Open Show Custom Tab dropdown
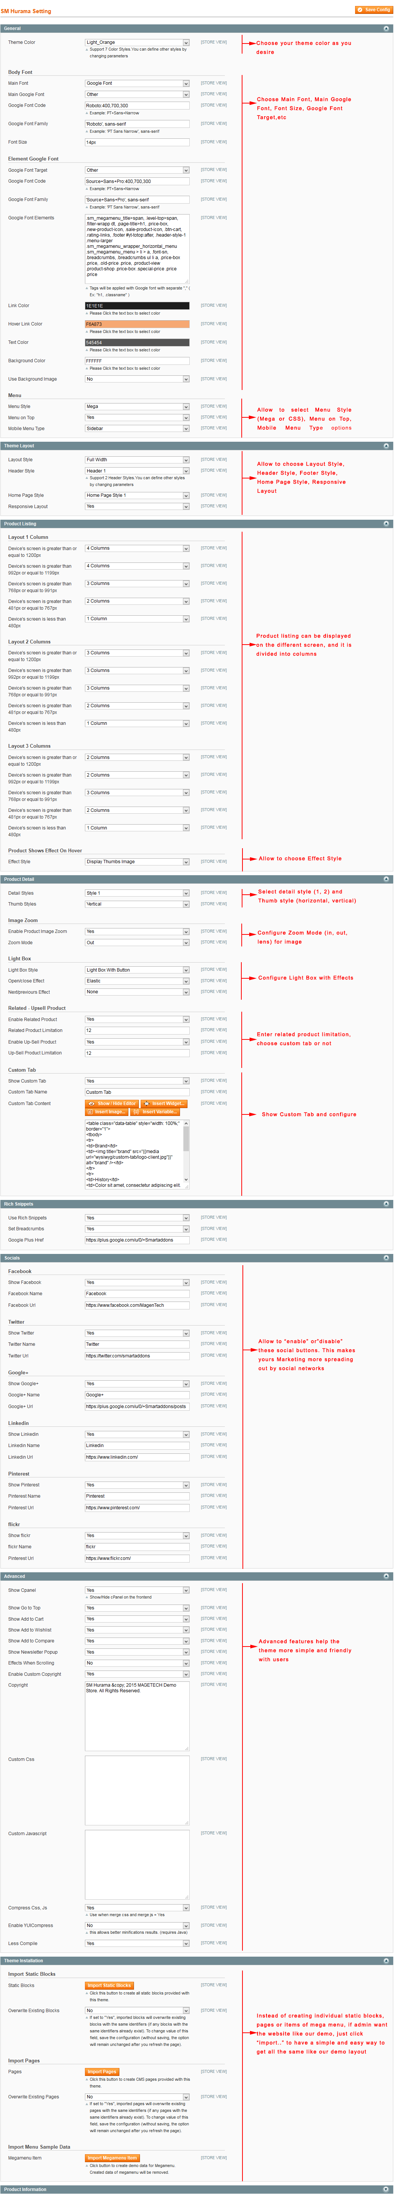 point(137,1081)
